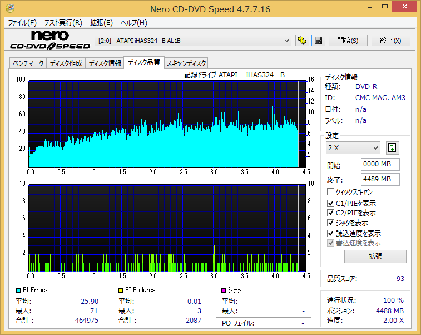Switch to the ベンチマーク tab
Screen dimensions: 421x335
pyautogui.click(x=28, y=63)
